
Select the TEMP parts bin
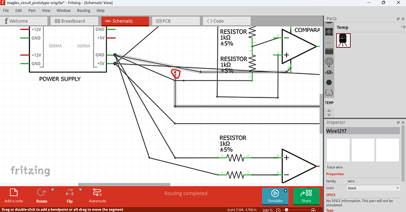[x=329, y=103]
